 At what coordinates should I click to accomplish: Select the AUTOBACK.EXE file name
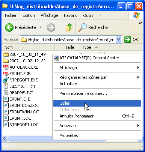[x=24, y=67]
